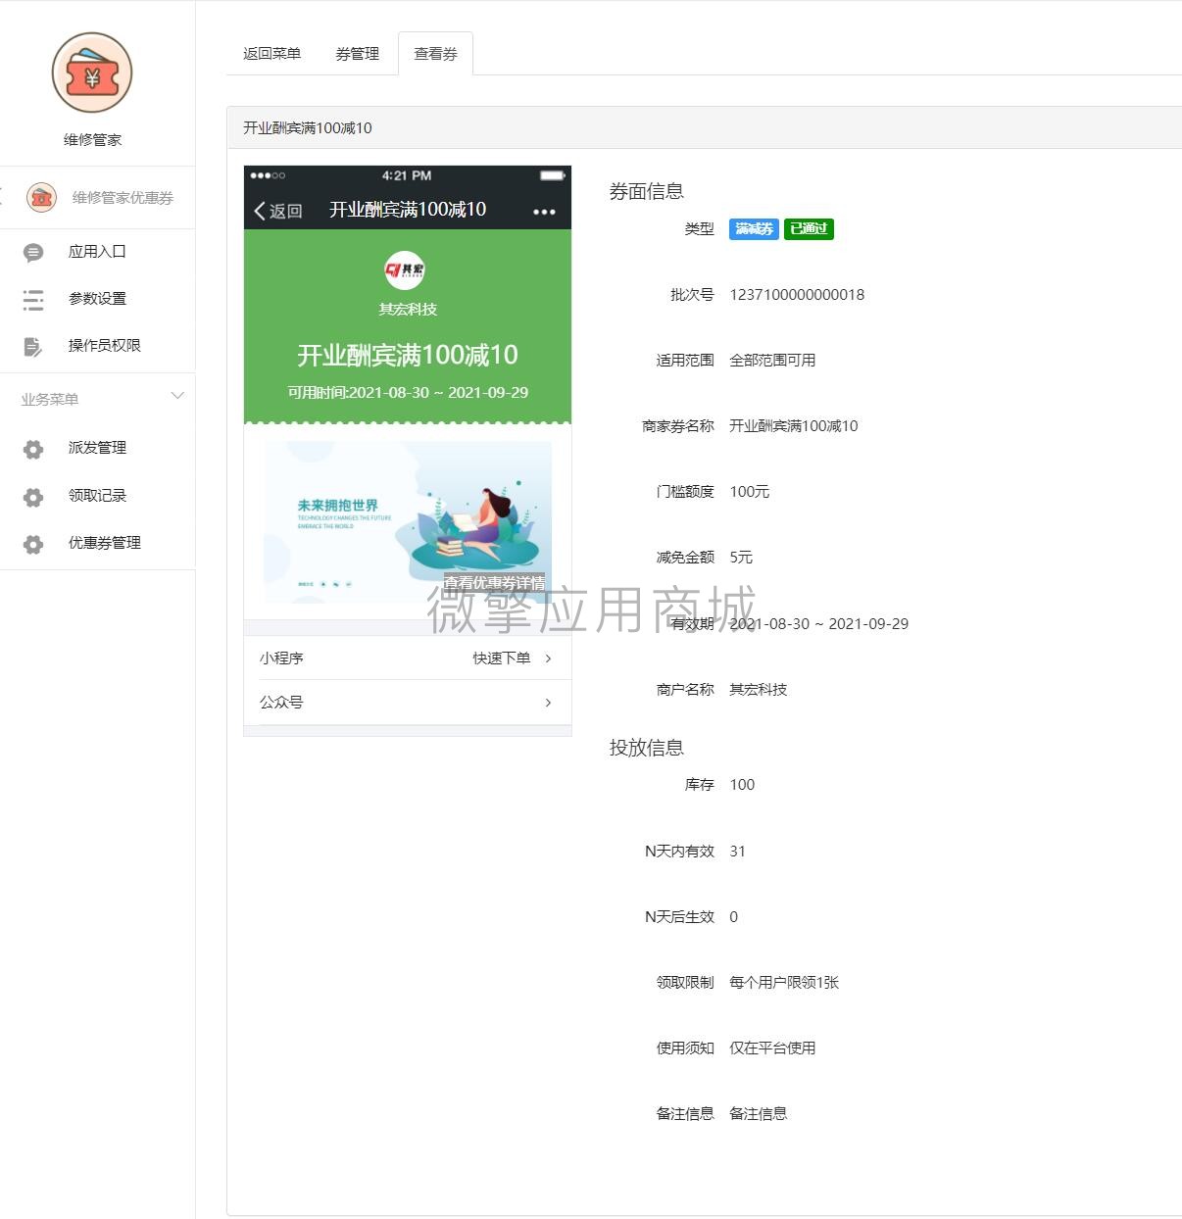The width and height of the screenshot is (1182, 1219).
Task: Click the gear icon beside 派发管理
Action: [33, 449]
